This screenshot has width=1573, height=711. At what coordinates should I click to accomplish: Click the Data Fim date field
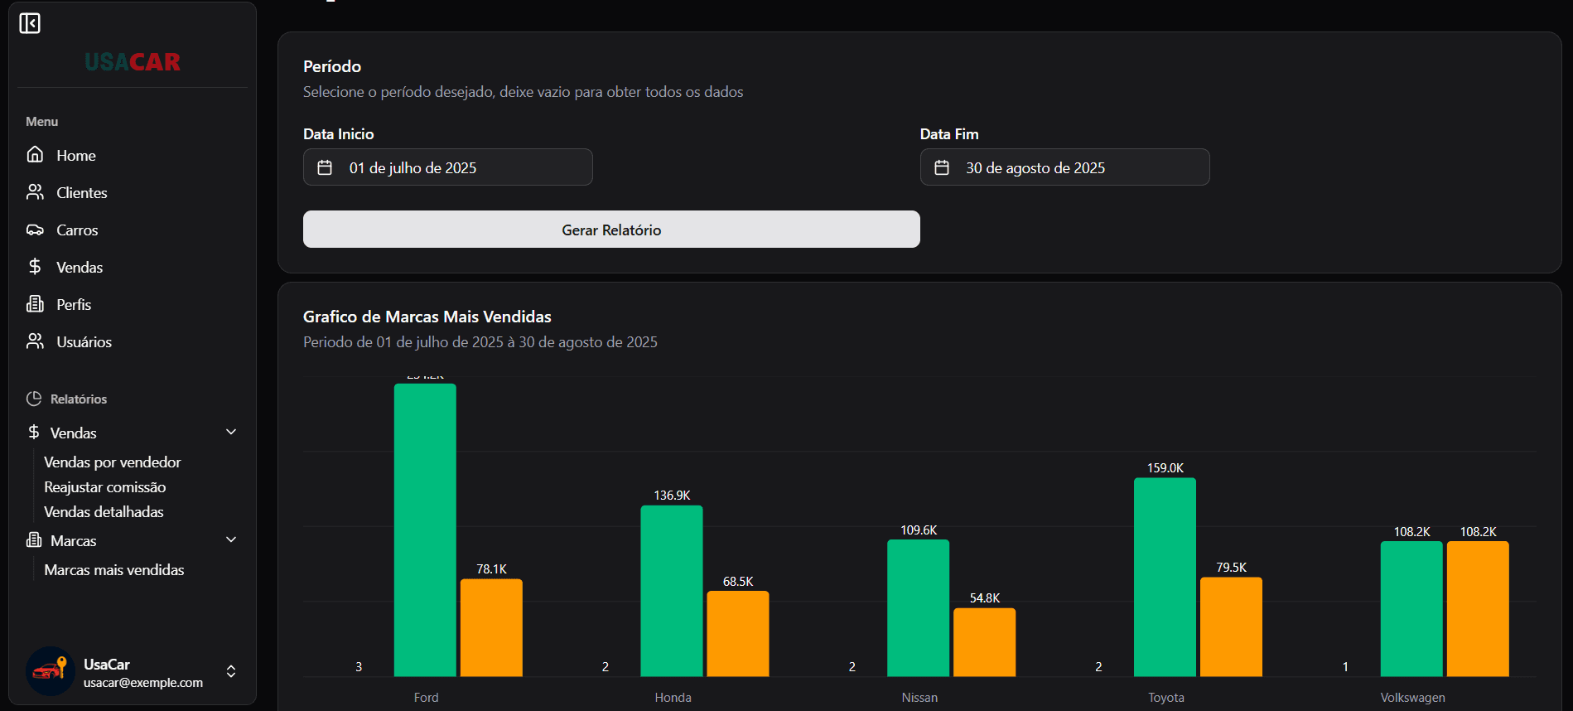[1064, 167]
